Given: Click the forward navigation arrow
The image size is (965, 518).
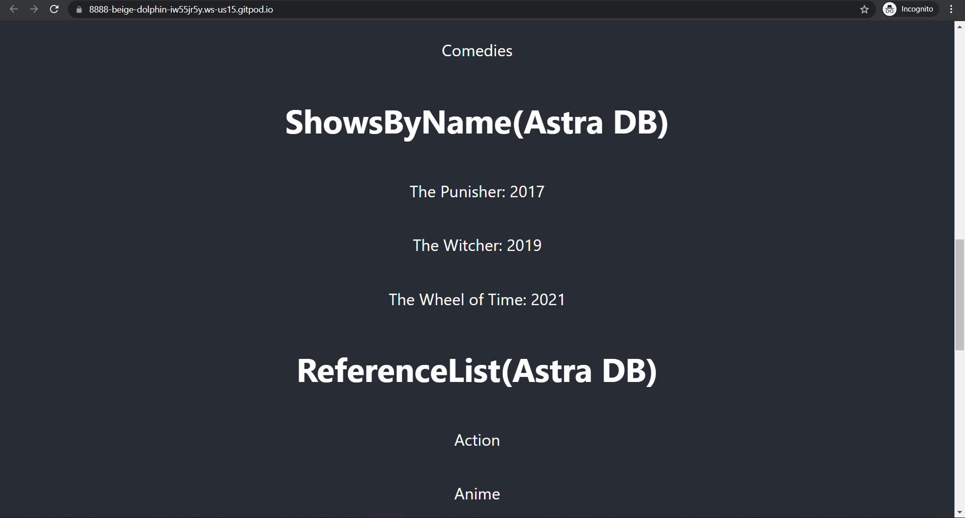Looking at the screenshot, I should [34, 9].
